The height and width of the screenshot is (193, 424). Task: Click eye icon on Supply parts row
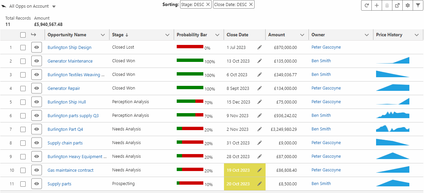pos(37,184)
